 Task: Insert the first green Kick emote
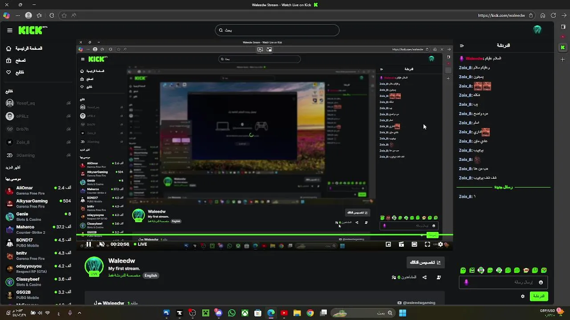tap(463, 270)
